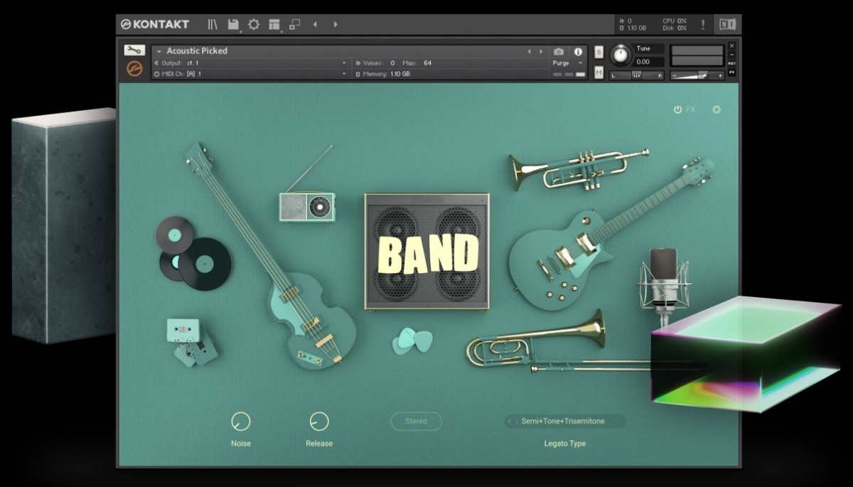Close the instrument with X button
Image resolution: width=853 pixels, height=487 pixels.
point(731,46)
